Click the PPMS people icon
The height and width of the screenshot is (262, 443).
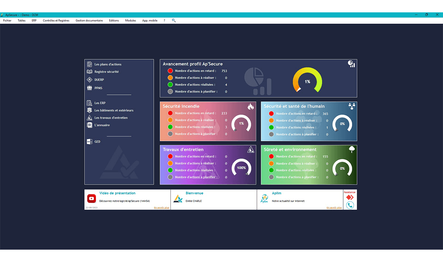tap(90, 88)
